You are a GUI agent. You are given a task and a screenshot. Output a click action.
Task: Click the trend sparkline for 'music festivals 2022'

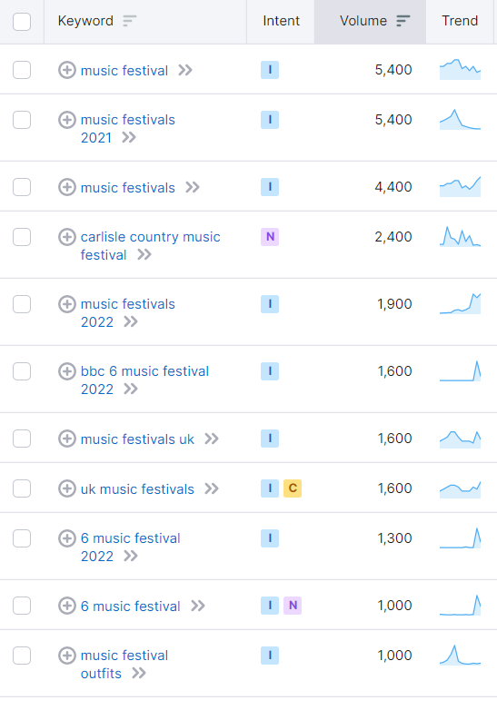(x=460, y=303)
